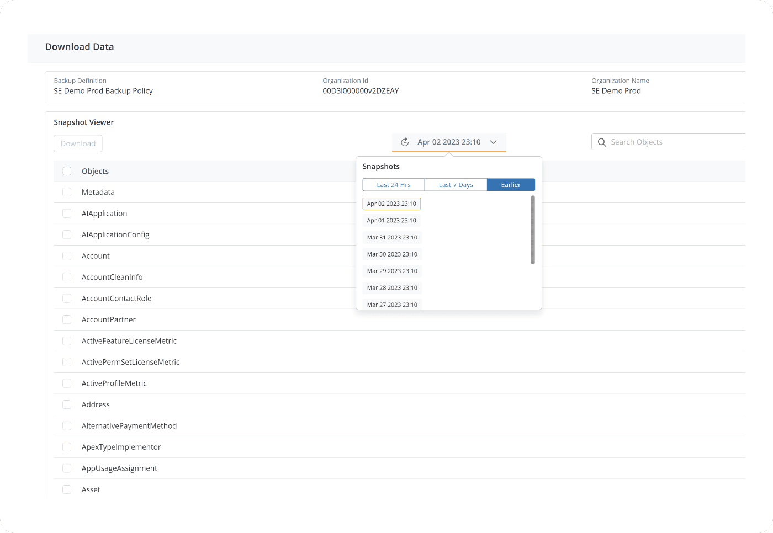Click the snapshots list scrollbar
Viewport: 773px width, 533px height.
point(533,230)
